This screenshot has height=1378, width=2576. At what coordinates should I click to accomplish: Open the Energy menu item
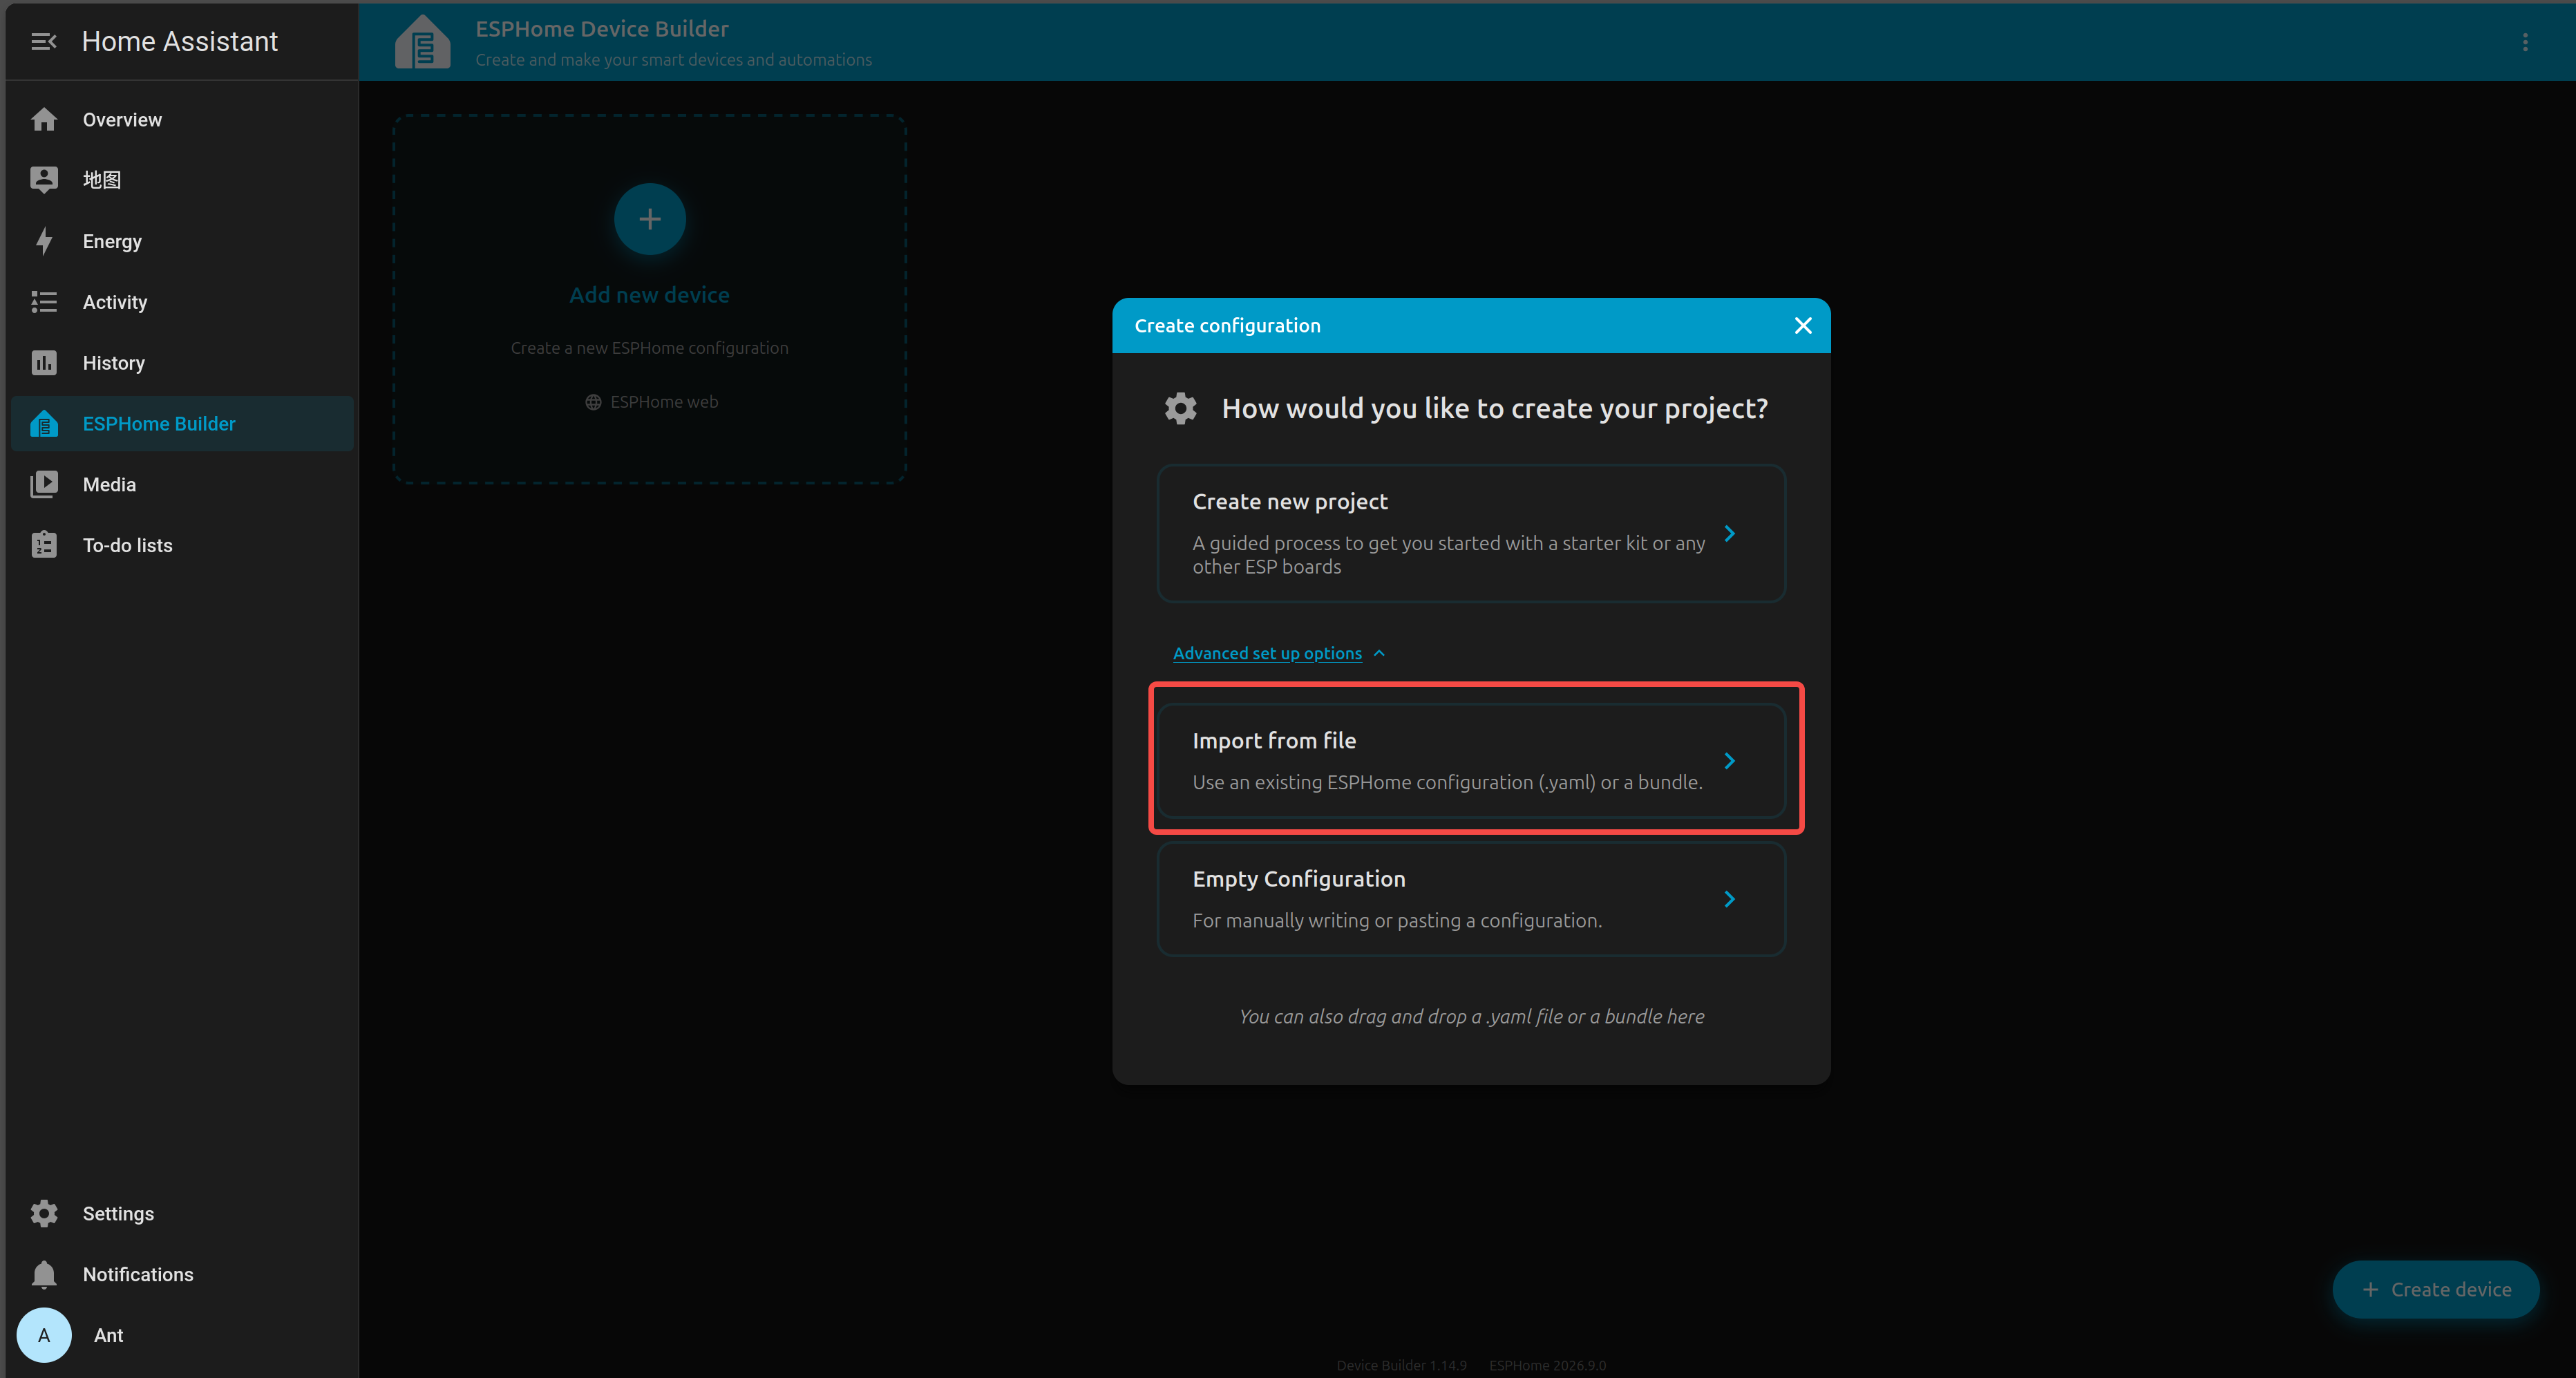[x=182, y=241]
